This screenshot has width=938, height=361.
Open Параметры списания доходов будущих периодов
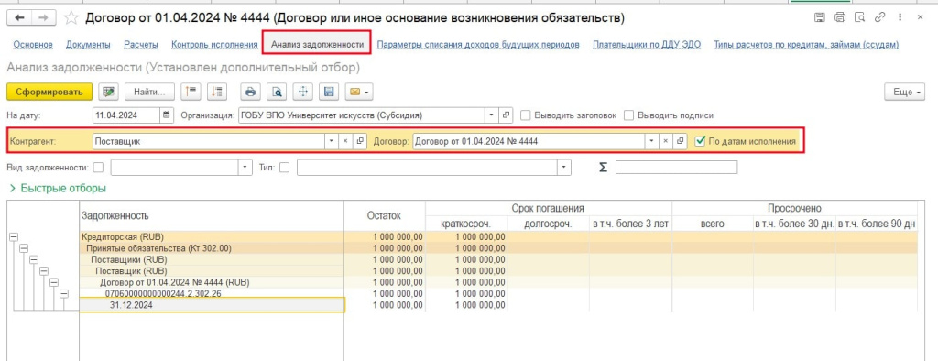coord(478,44)
